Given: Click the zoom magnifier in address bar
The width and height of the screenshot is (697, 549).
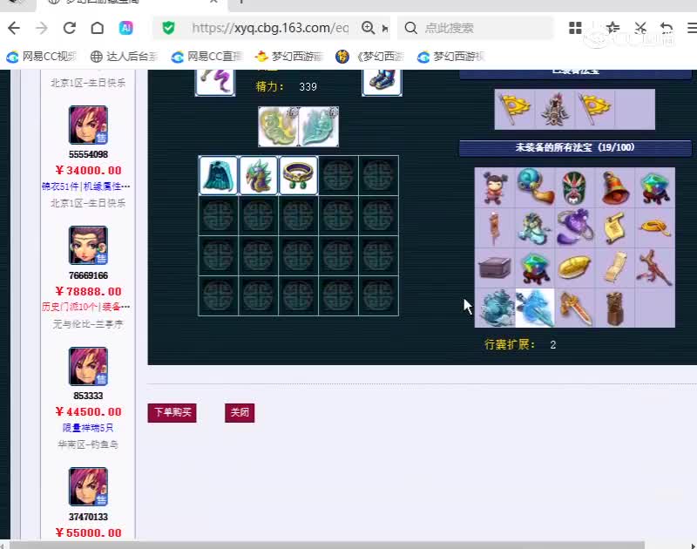Looking at the screenshot, I should [368, 28].
